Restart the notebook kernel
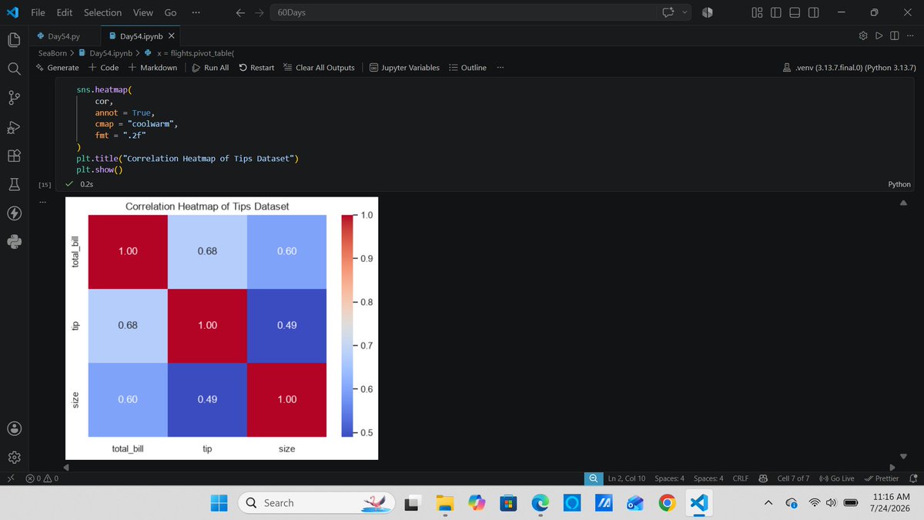Viewport: 924px width, 520px height. tap(256, 67)
